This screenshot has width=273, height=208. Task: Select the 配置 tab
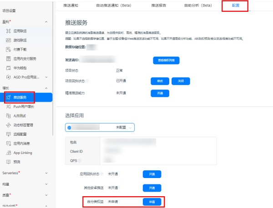coord(236,5)
